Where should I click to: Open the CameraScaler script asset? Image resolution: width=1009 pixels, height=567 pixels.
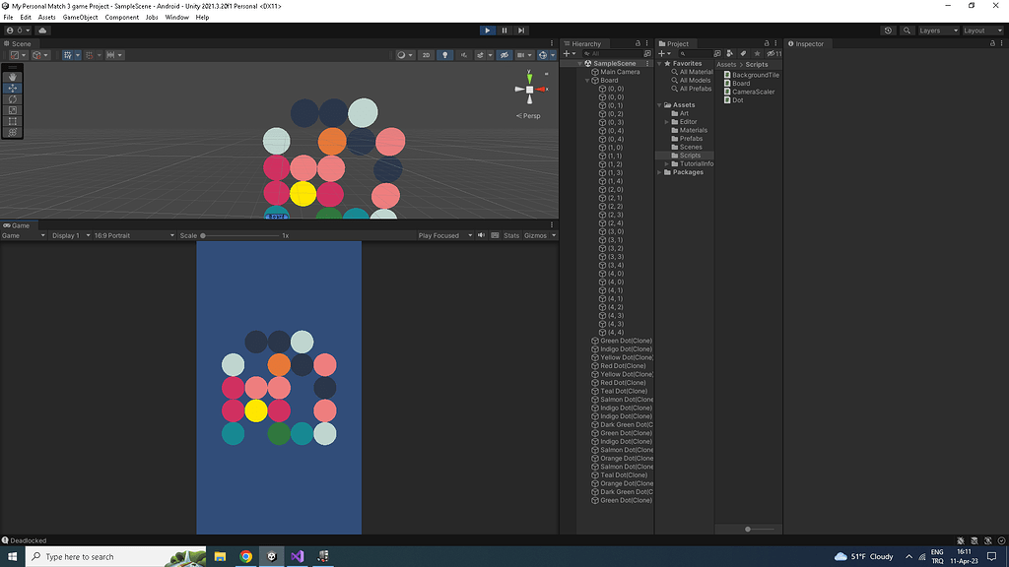click(753, 92)
